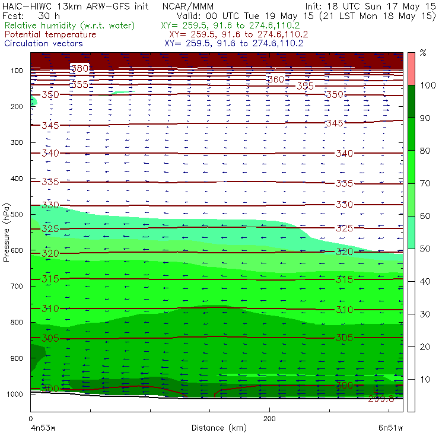This screenshot has height=439, width=439.
Task: Click the '500' pressure axis label
Action: (17, 215)
